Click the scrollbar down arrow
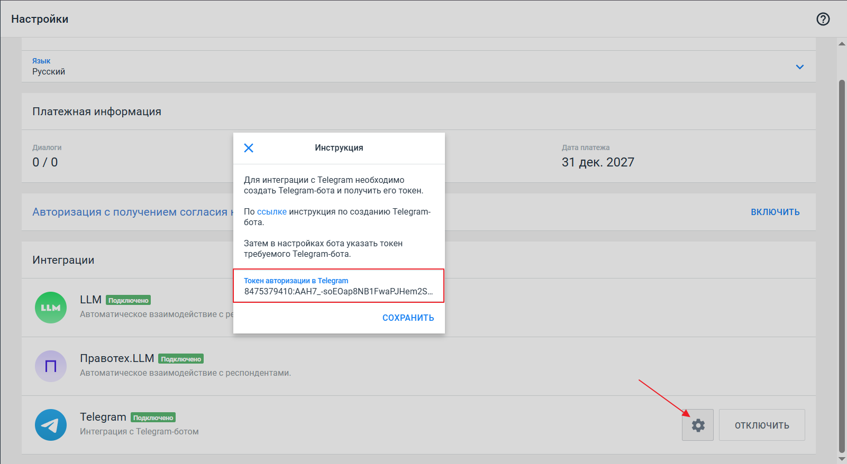This screenshot has height=464, width=847. [842, 459]
